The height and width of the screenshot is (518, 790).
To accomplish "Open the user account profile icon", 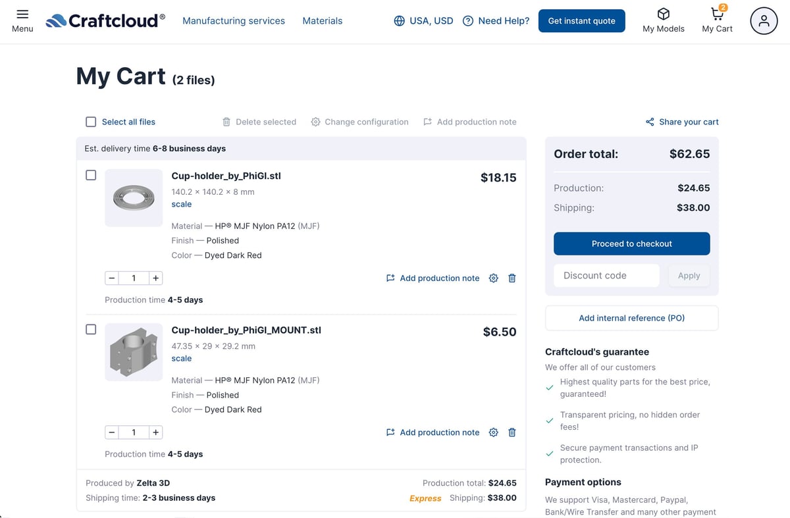I will 764,21.
